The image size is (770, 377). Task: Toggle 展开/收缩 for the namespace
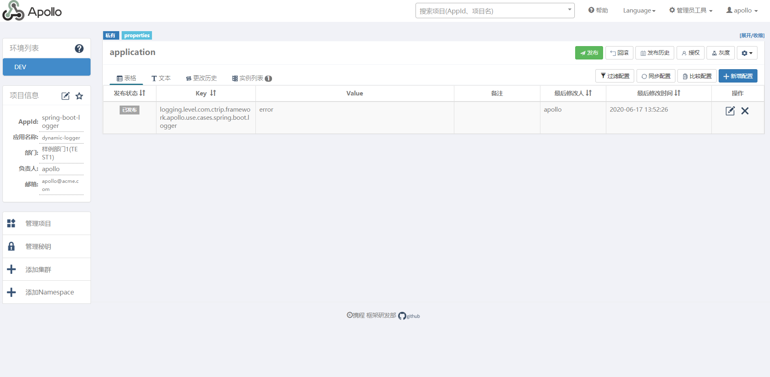tap(752, 36)
